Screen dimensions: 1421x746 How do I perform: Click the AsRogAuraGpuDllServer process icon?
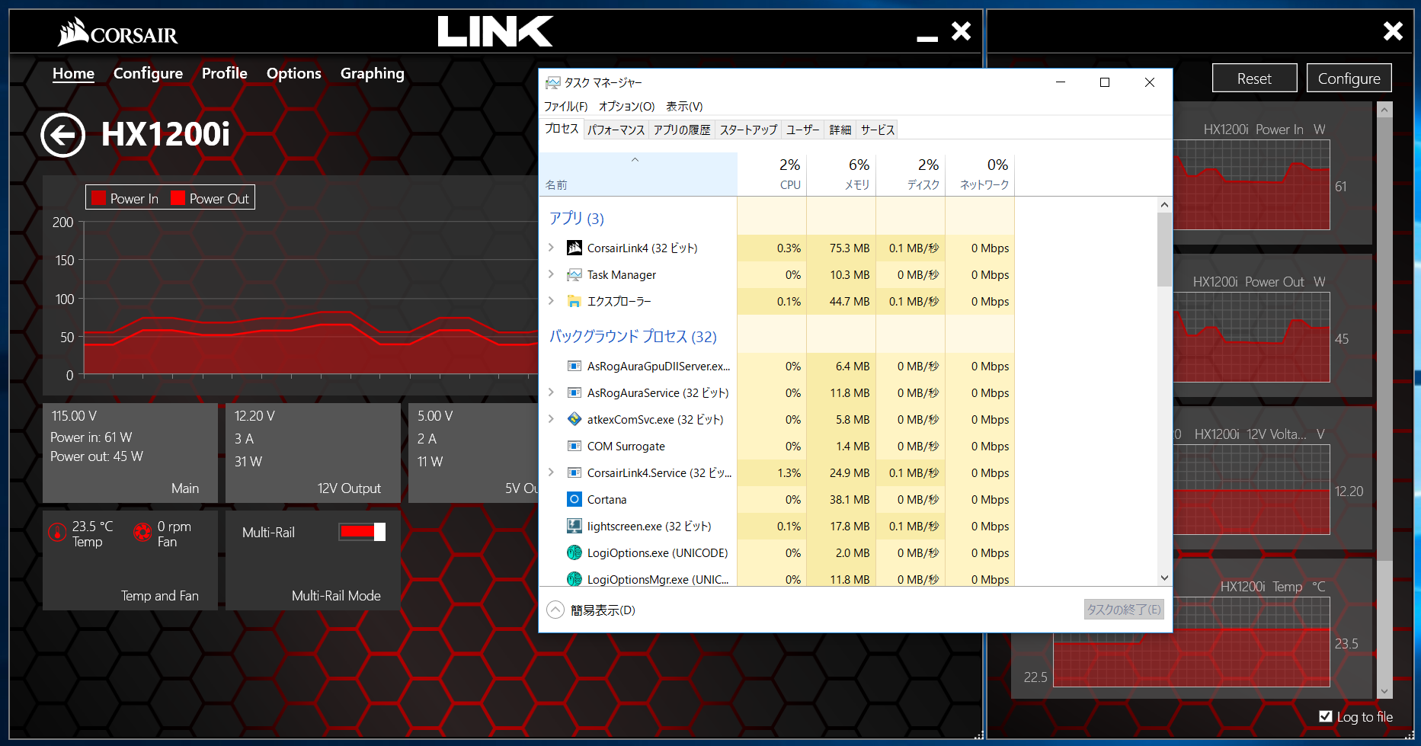click(x=574, y=366)
